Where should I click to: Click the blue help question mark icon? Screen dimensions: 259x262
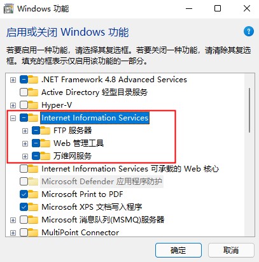(x=249, y=31)
